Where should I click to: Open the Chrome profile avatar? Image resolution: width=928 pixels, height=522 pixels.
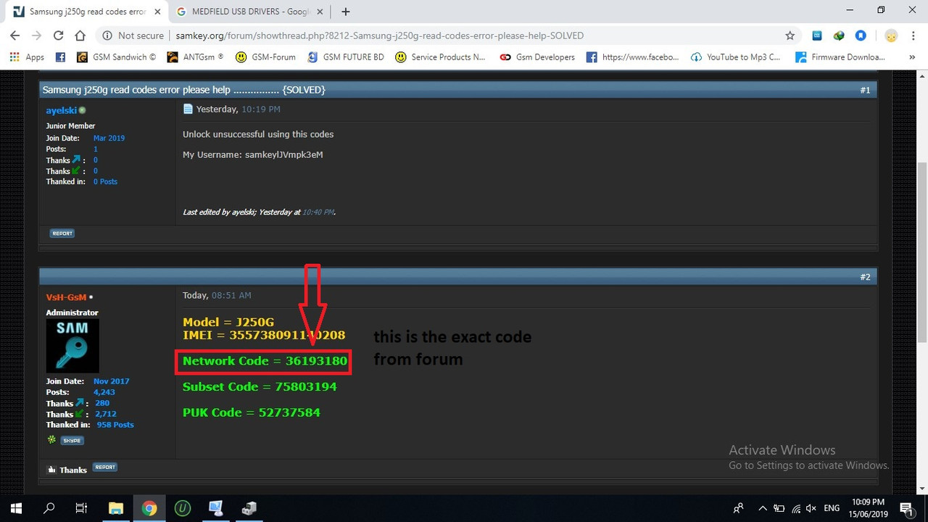pyautogui.click(x=891, y=36)
